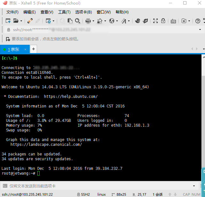This screenshot has height=197, width=205.
Task: Open the 文件(F) menu
Action: 12,12
